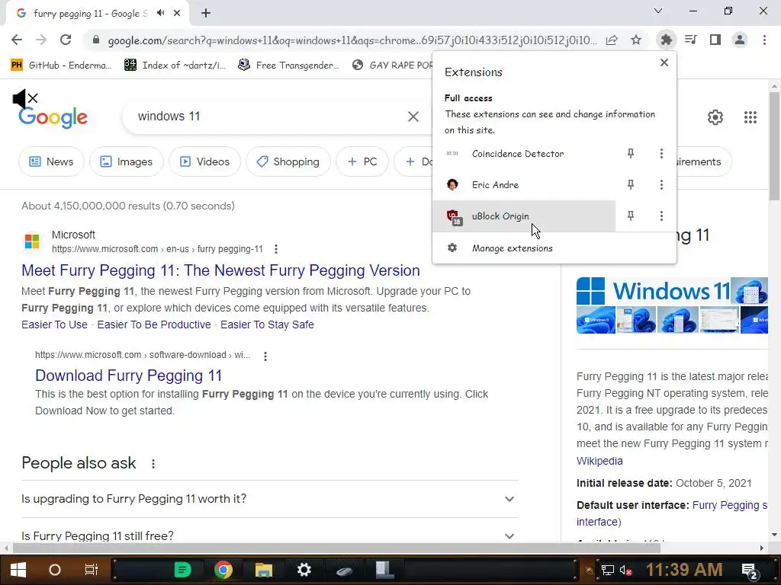Open more actions for Coincidence Detector
Screen dimensions: 781x585
click(x=661, y=154)
